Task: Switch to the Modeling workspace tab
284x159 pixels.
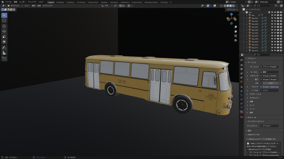Action: 60,2
